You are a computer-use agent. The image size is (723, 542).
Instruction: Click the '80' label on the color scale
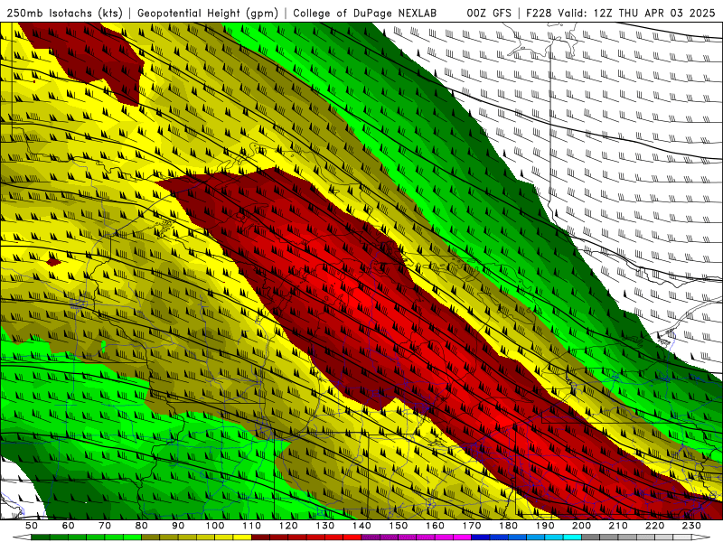142,526
